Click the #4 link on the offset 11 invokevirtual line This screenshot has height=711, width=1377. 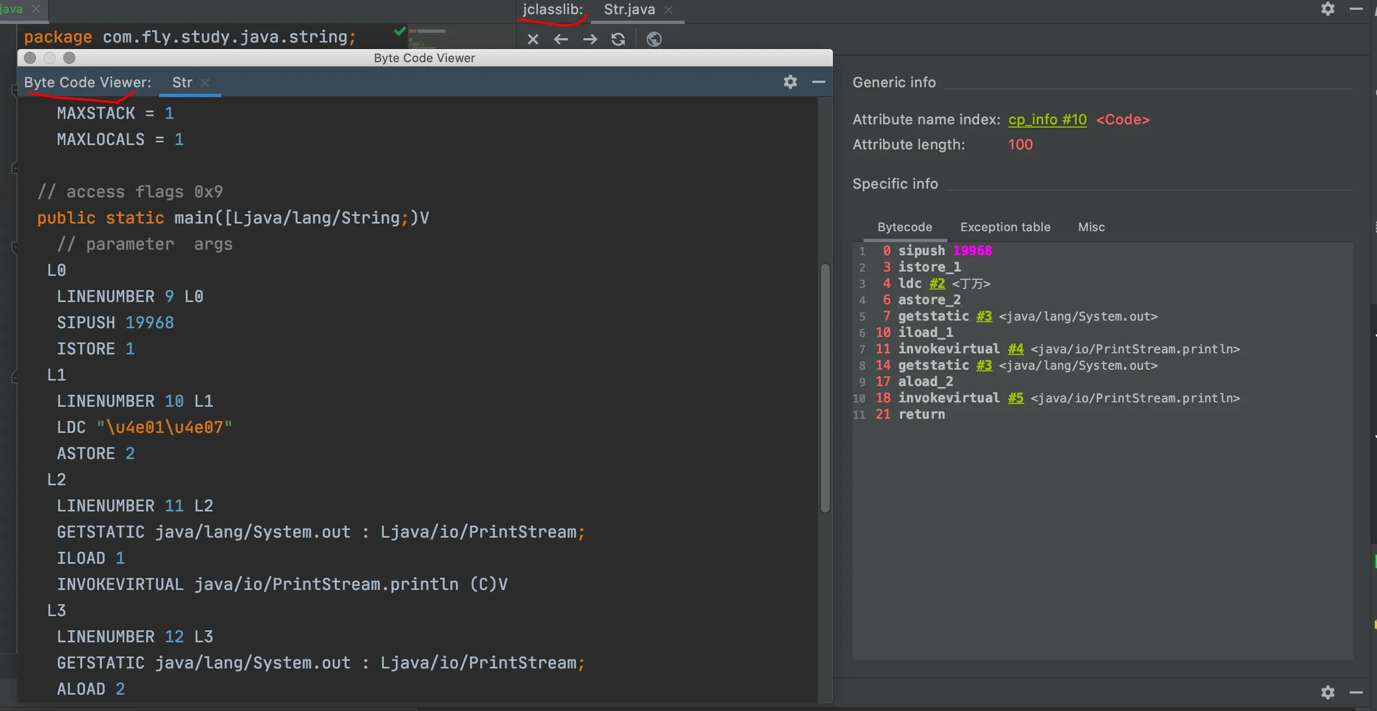click(x=1016, y=349)
